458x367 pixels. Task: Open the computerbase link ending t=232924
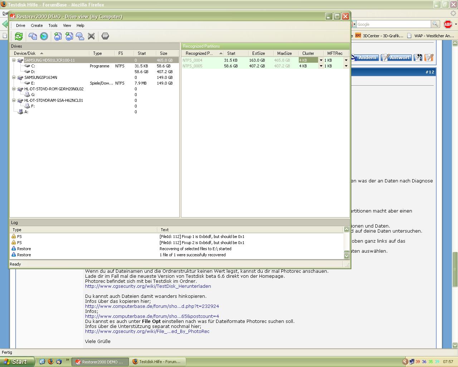click(x=152, y=306)
